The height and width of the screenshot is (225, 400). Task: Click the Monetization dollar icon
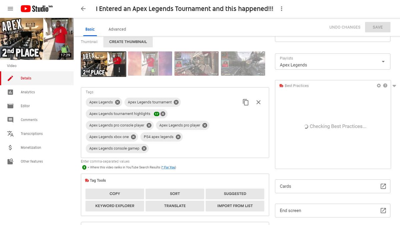coord(10,148)
